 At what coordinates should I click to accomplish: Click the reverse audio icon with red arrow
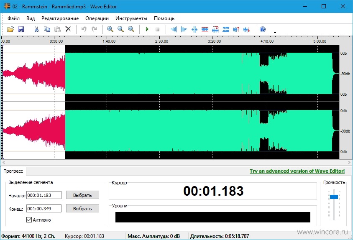pos(215,29)
